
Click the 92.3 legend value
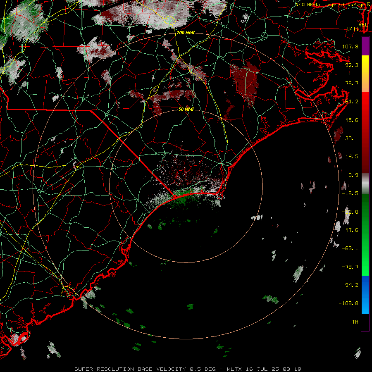[x=352, y=65]
